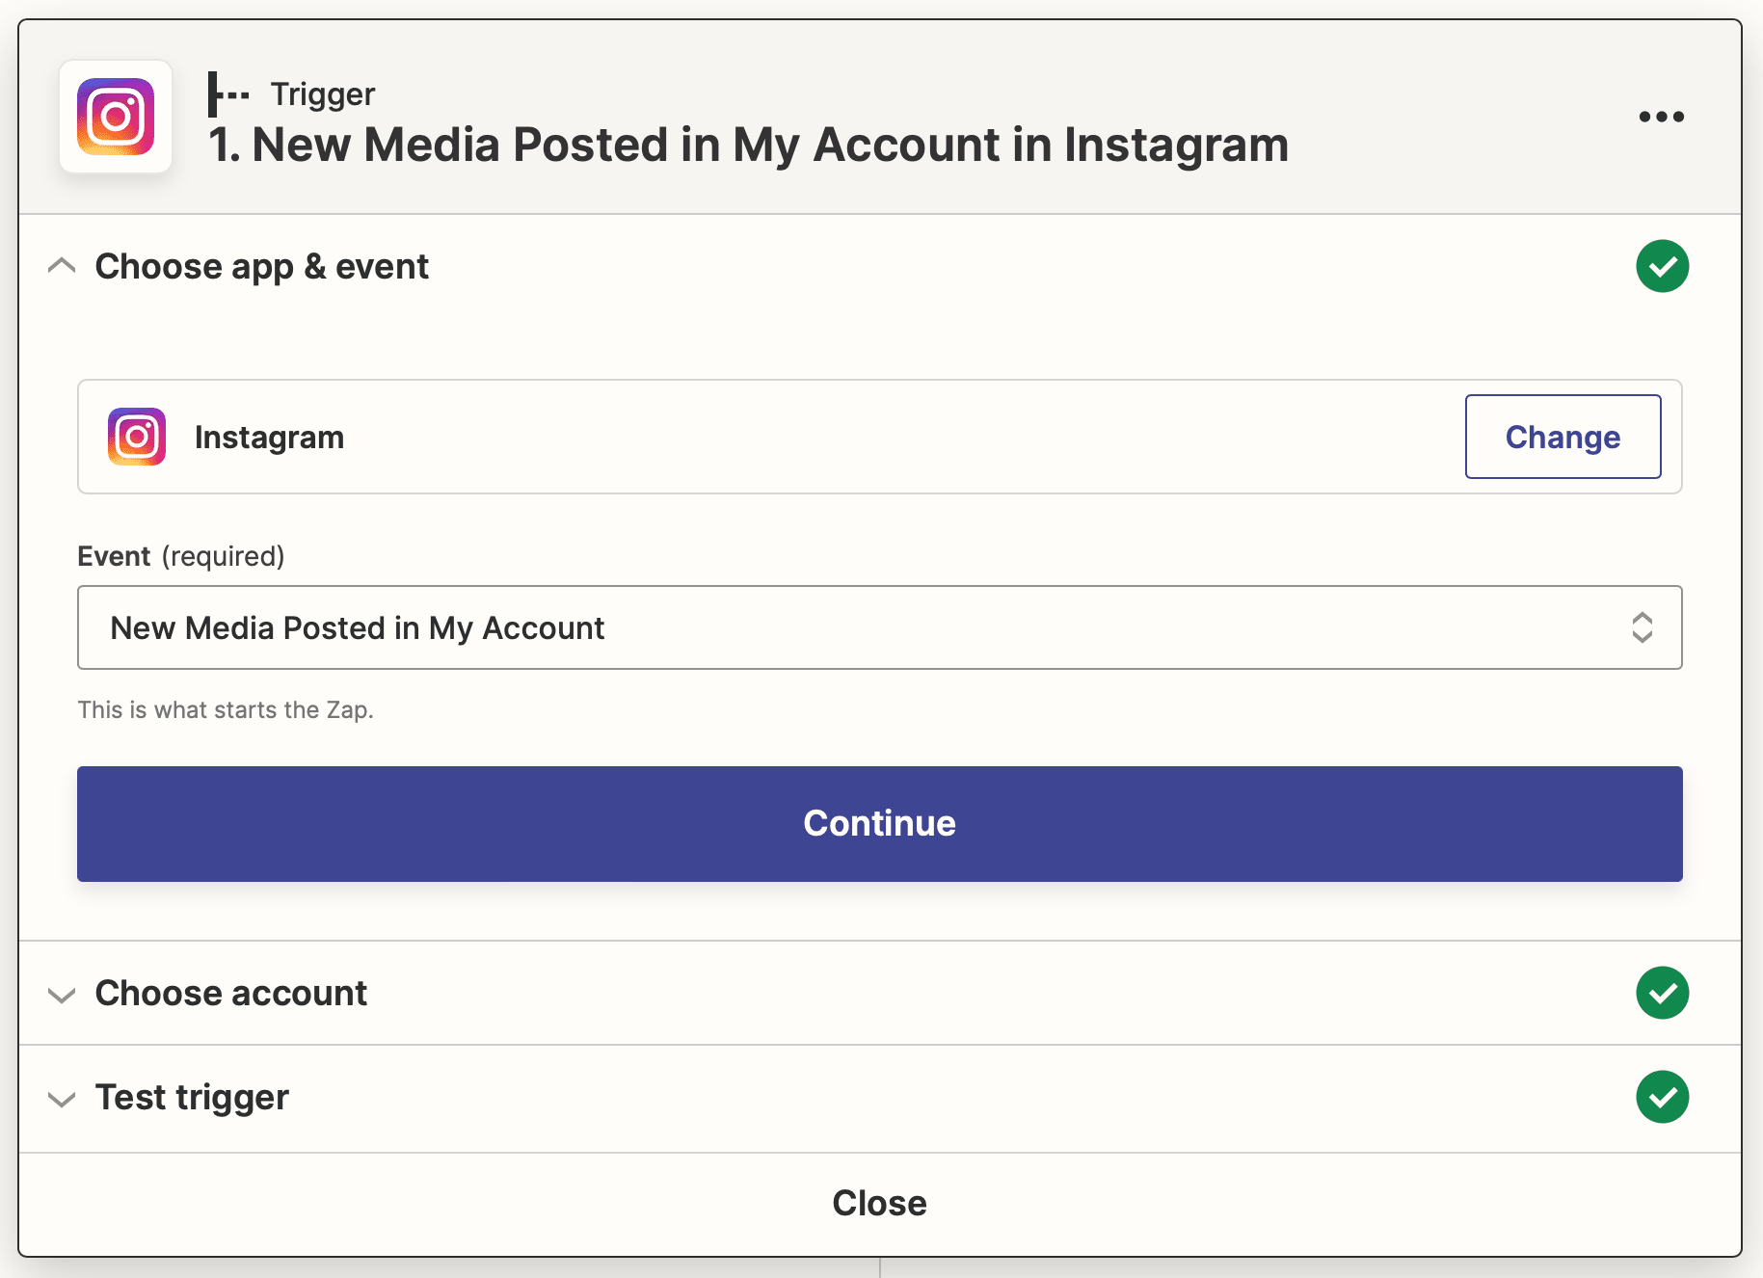Click the trigger step icon beside Trigger label
This screenshot has height=1278, width=1763.
pos(228,93)
